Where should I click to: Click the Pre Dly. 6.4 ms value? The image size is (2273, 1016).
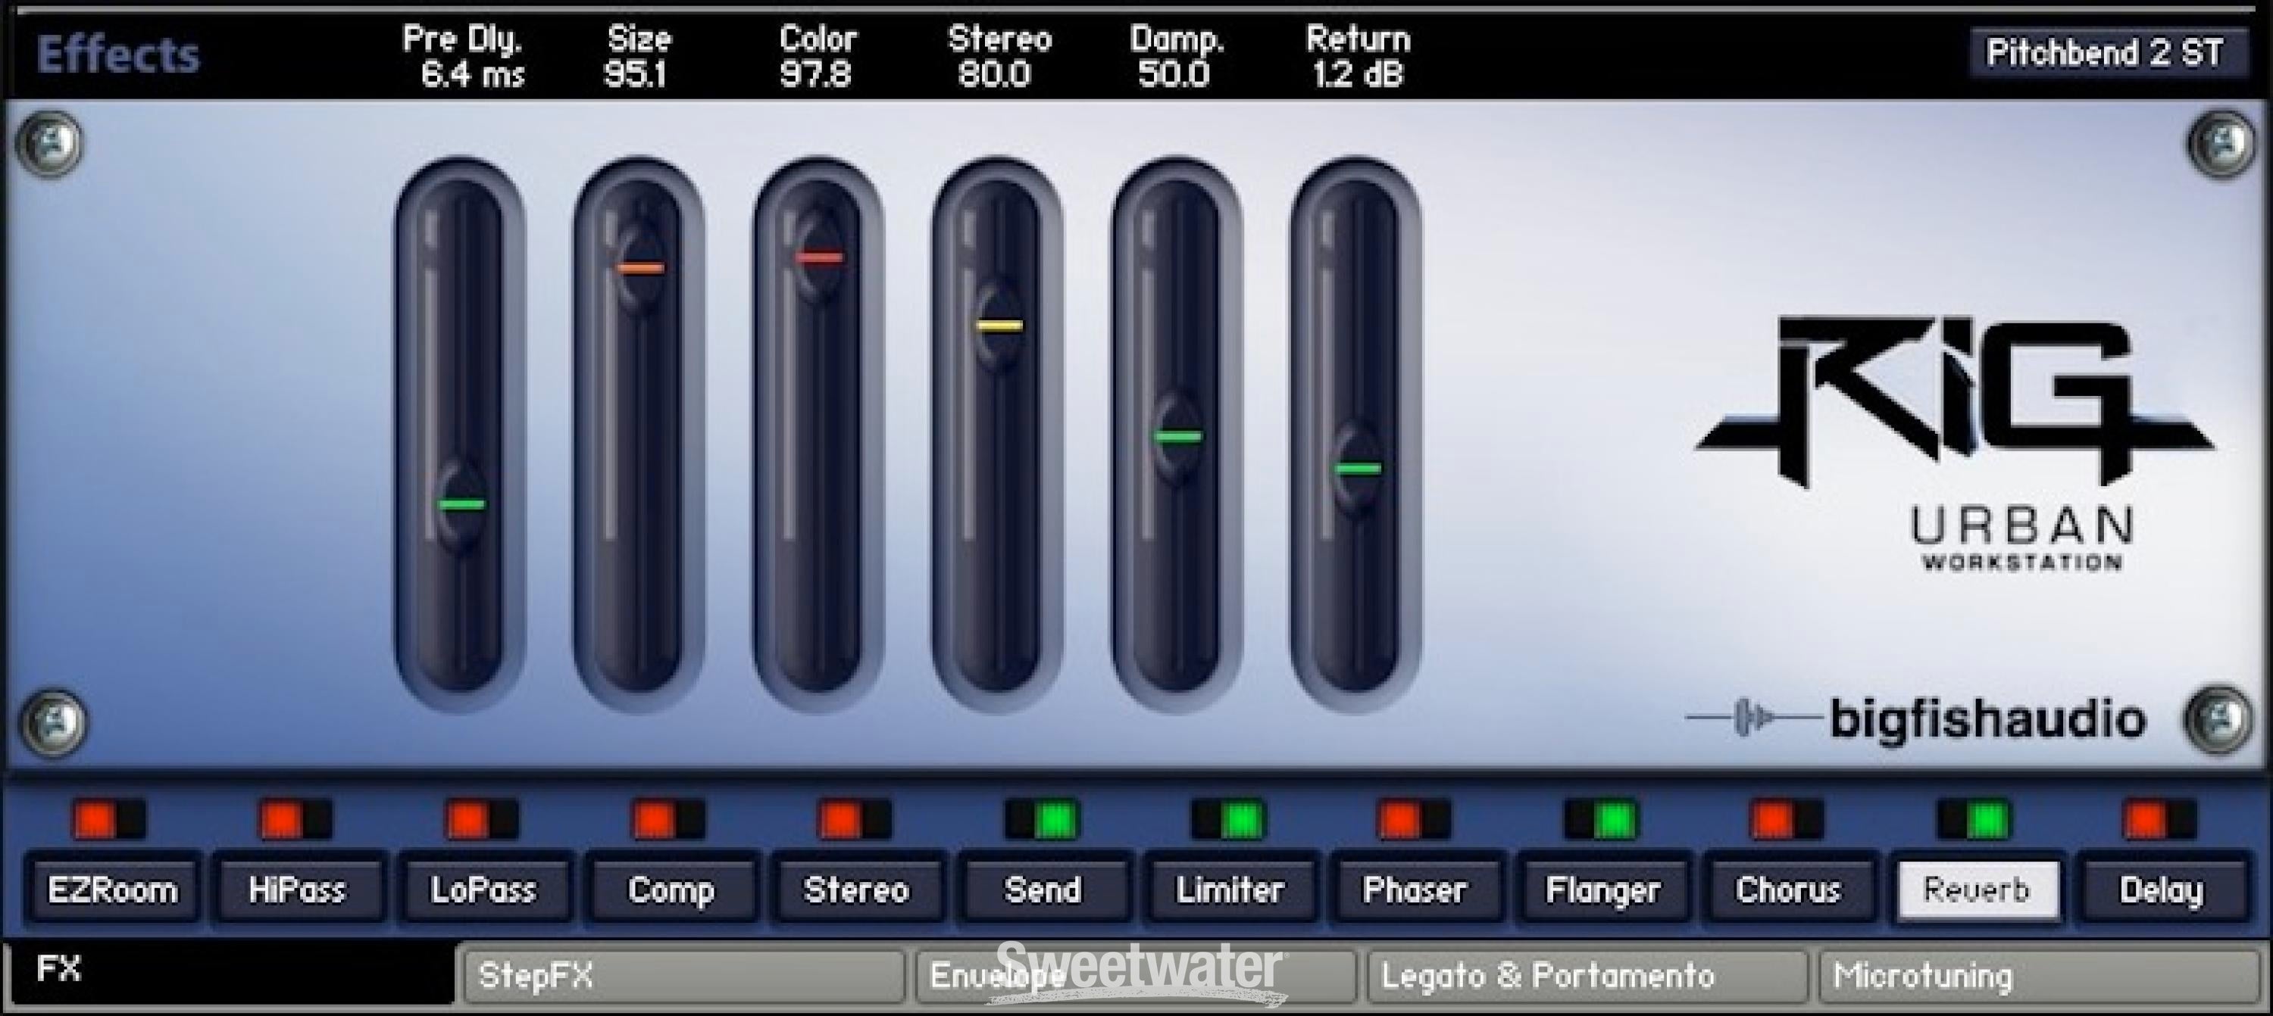[472, 74]
